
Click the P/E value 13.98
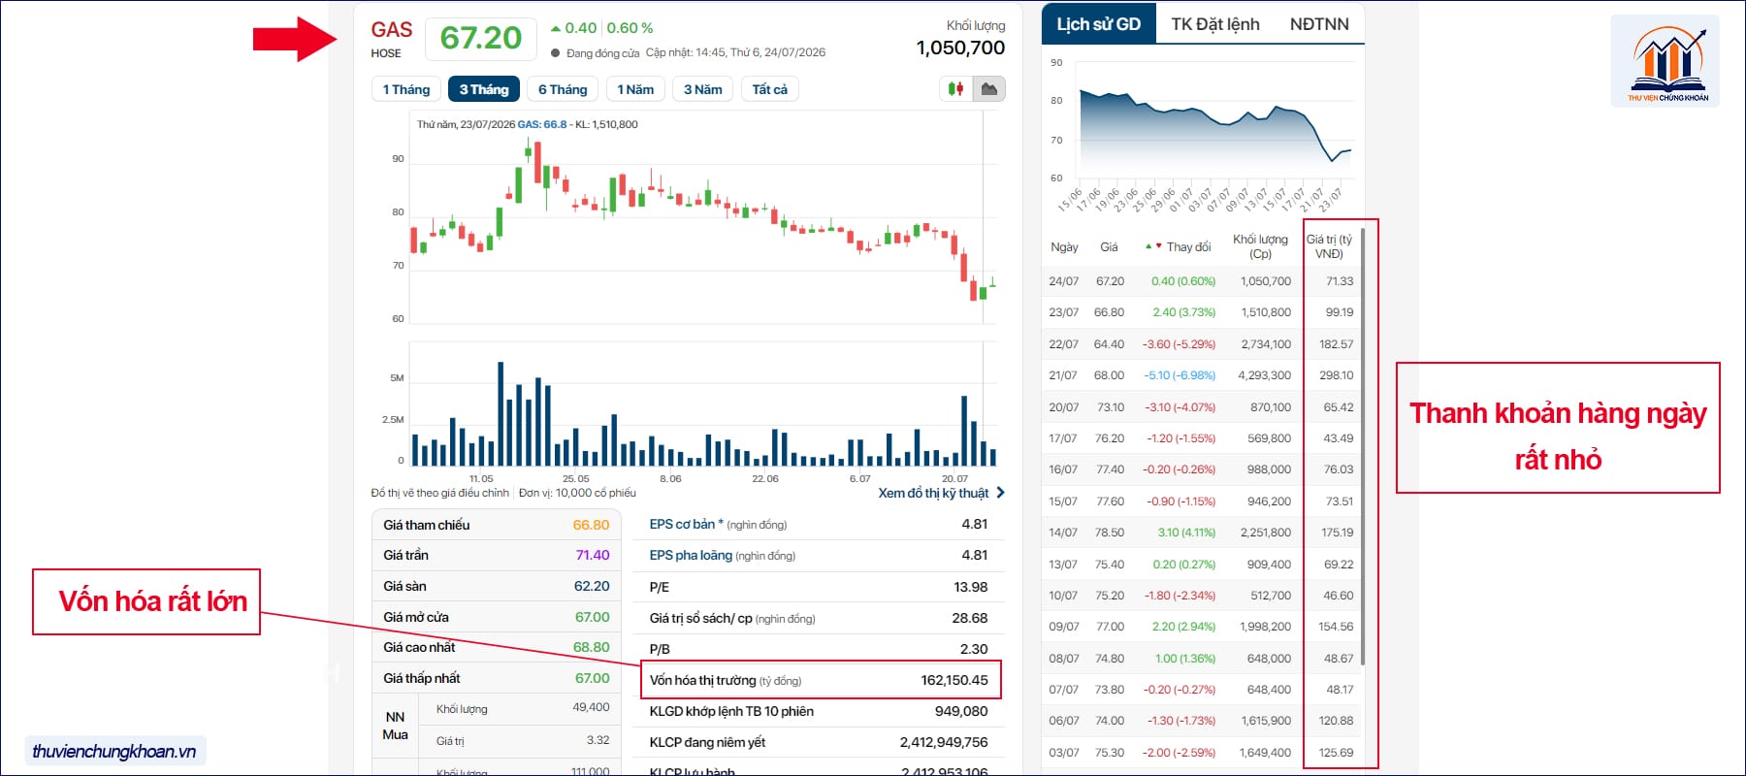coord(971,587)
